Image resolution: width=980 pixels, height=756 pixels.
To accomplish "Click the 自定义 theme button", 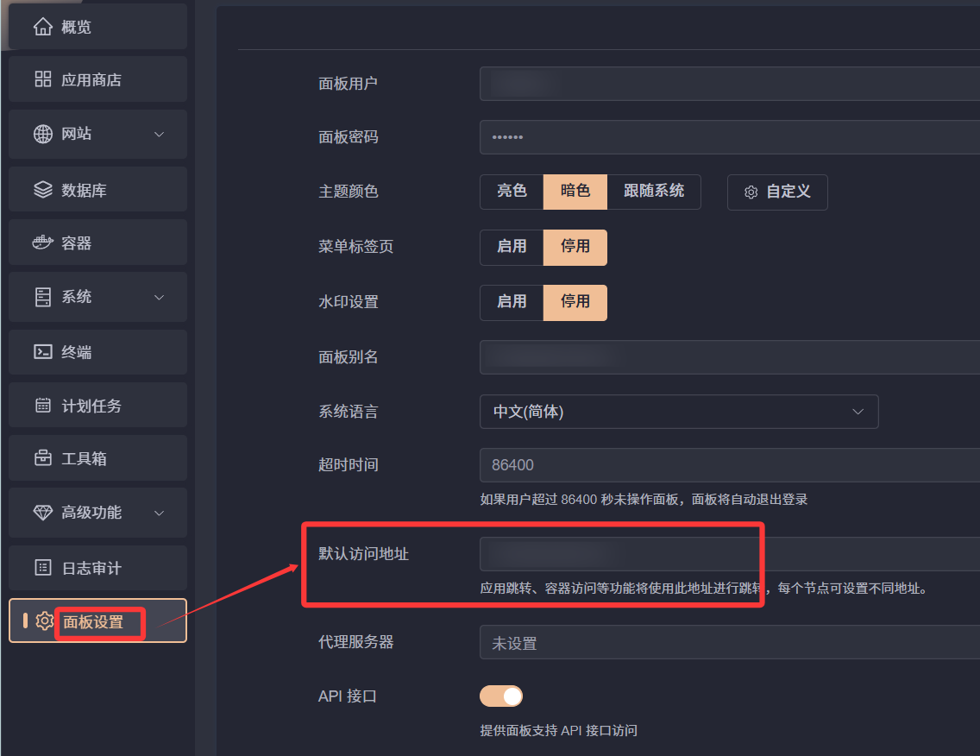I will [777, 192].
